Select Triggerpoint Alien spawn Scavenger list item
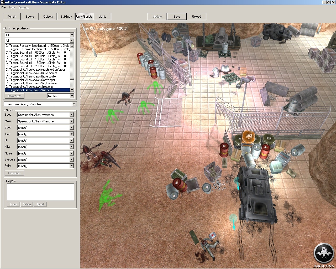Viewport: 336px width, 269px height. point(32,80)
